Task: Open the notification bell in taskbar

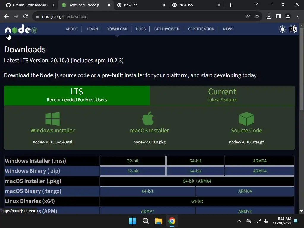Action: pos(296,221)
